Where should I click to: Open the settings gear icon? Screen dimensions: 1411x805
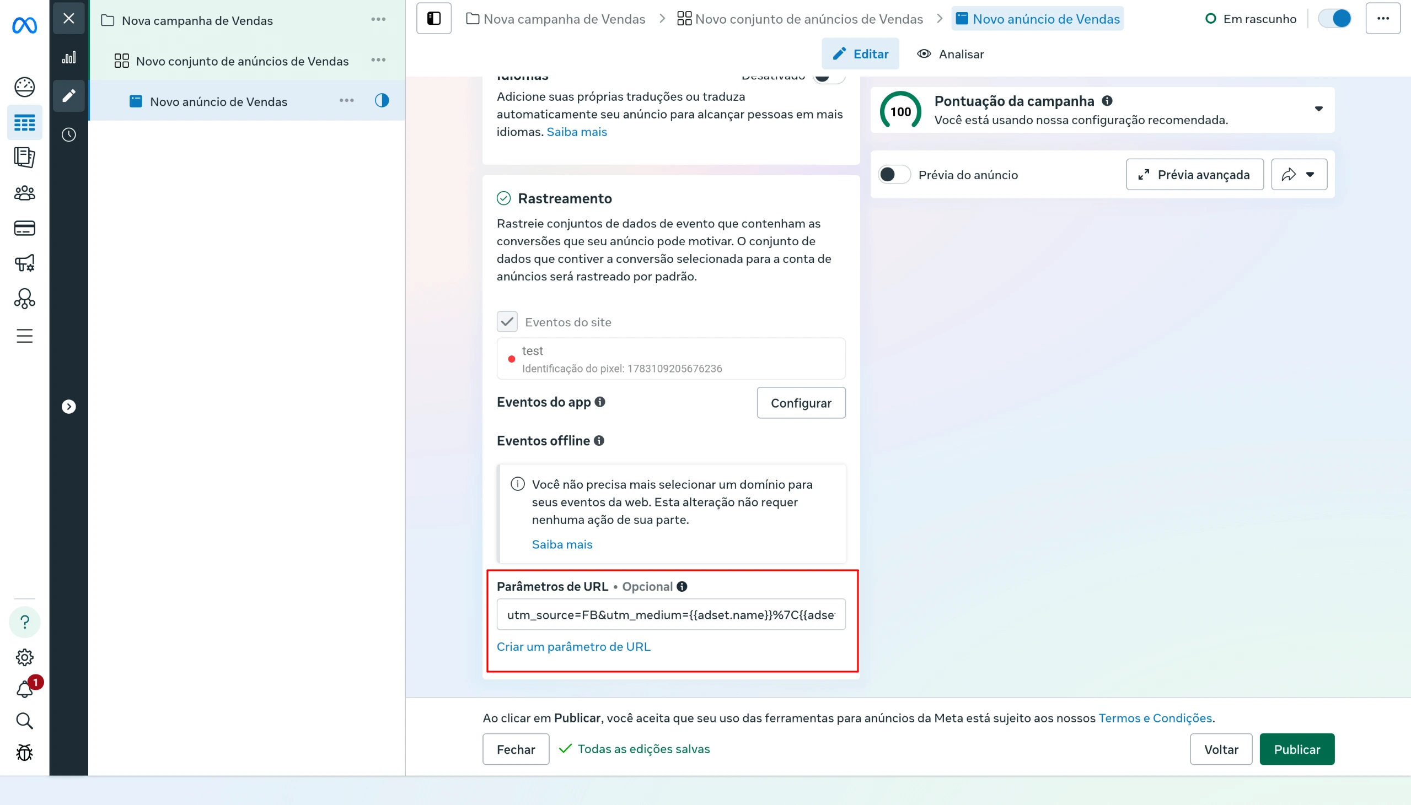click(24, 657)
